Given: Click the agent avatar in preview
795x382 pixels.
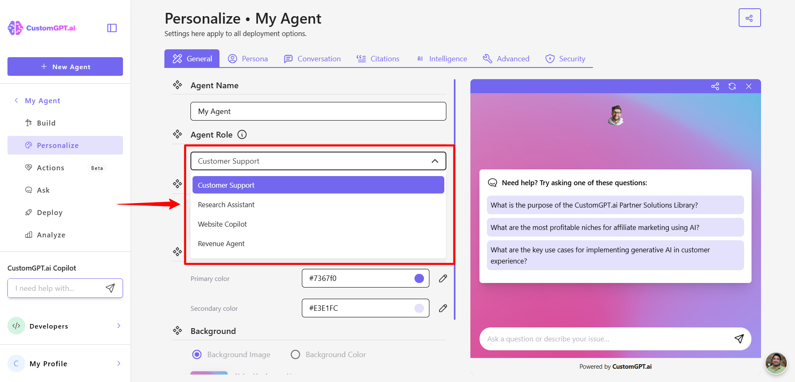Looking at the screenshot, I should [616, 115].
